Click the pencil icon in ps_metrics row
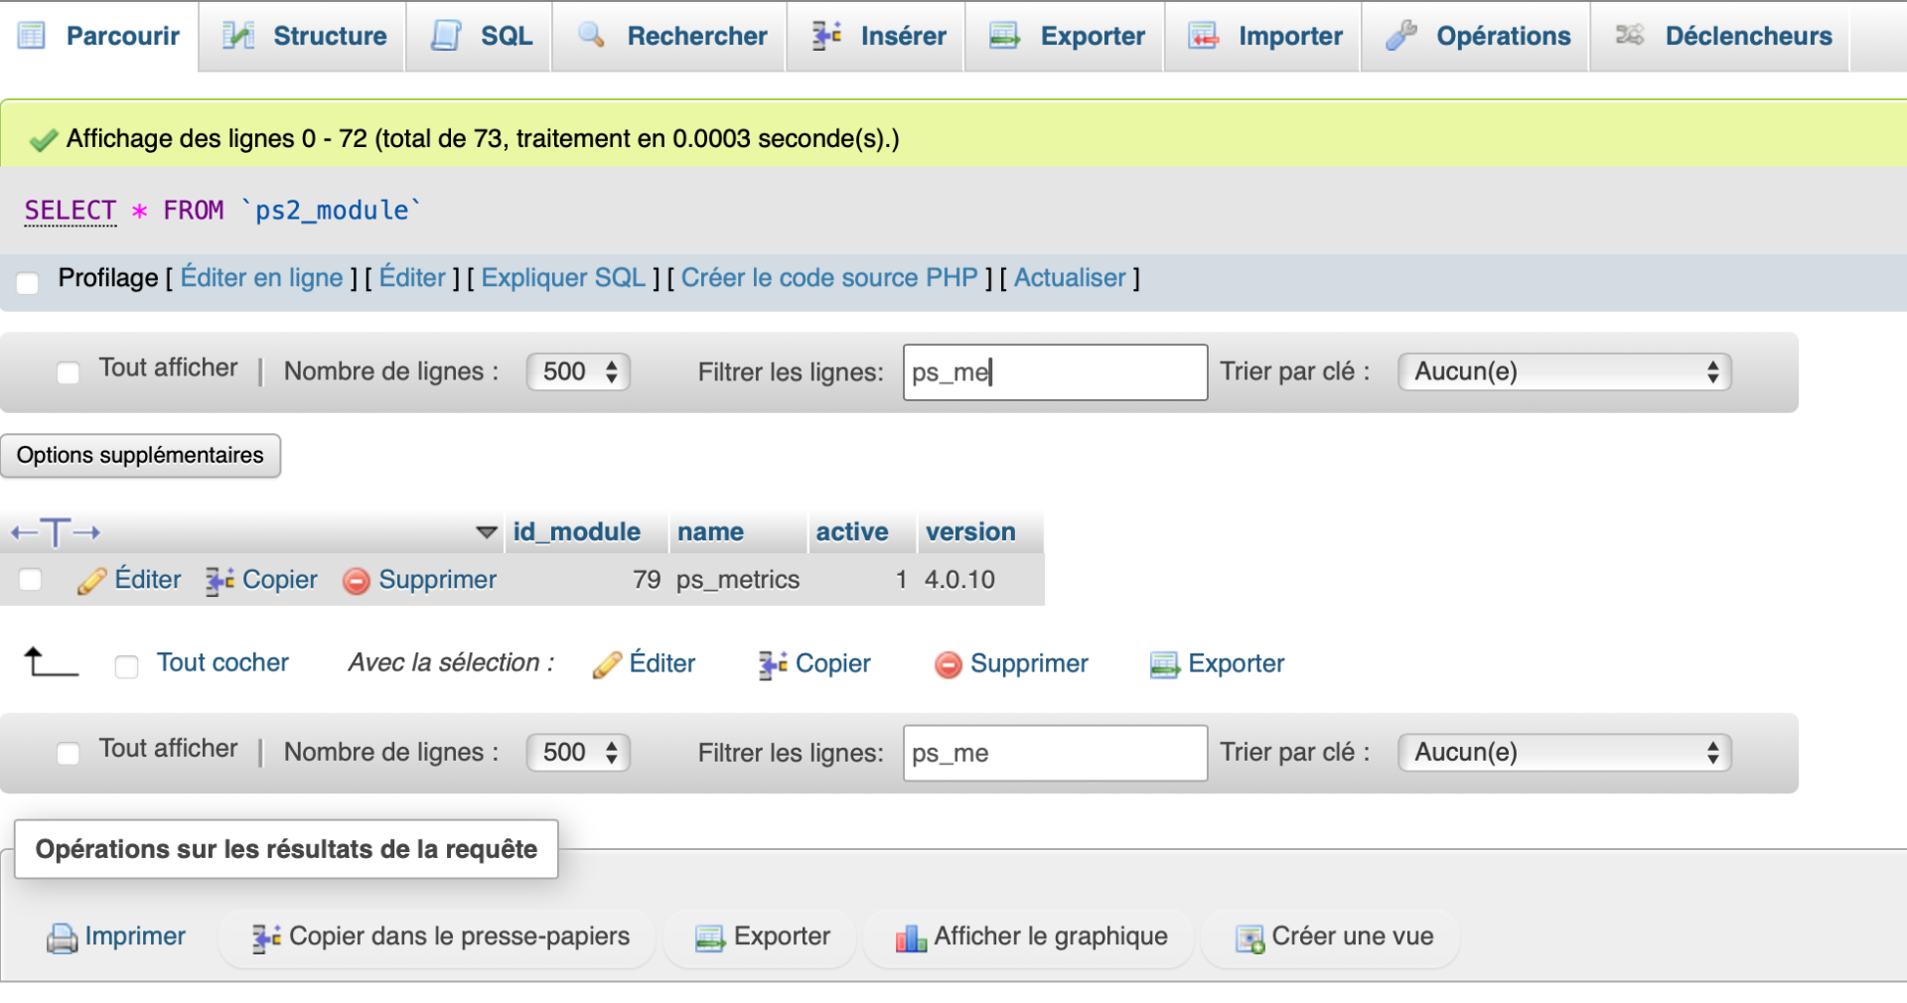 click(x=91, y=581)
